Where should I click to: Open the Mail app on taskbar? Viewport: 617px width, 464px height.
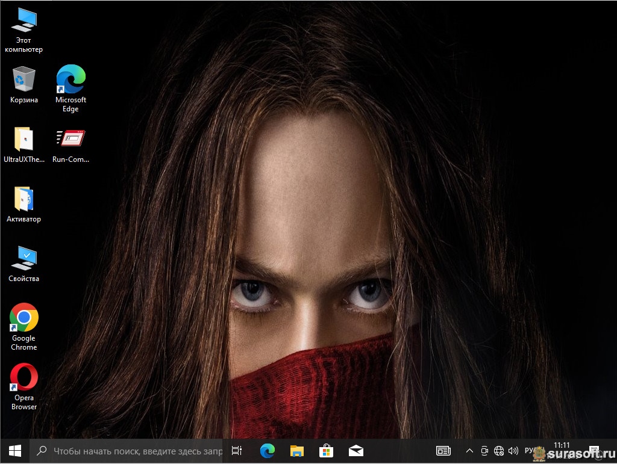(x=355, y=450)
